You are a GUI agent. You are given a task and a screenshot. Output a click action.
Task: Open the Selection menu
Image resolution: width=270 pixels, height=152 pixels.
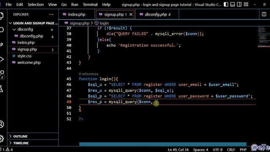(35, 5)
